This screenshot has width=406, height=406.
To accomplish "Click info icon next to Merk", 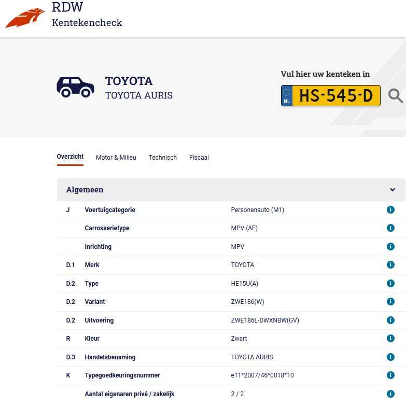I will click(390, 264).
